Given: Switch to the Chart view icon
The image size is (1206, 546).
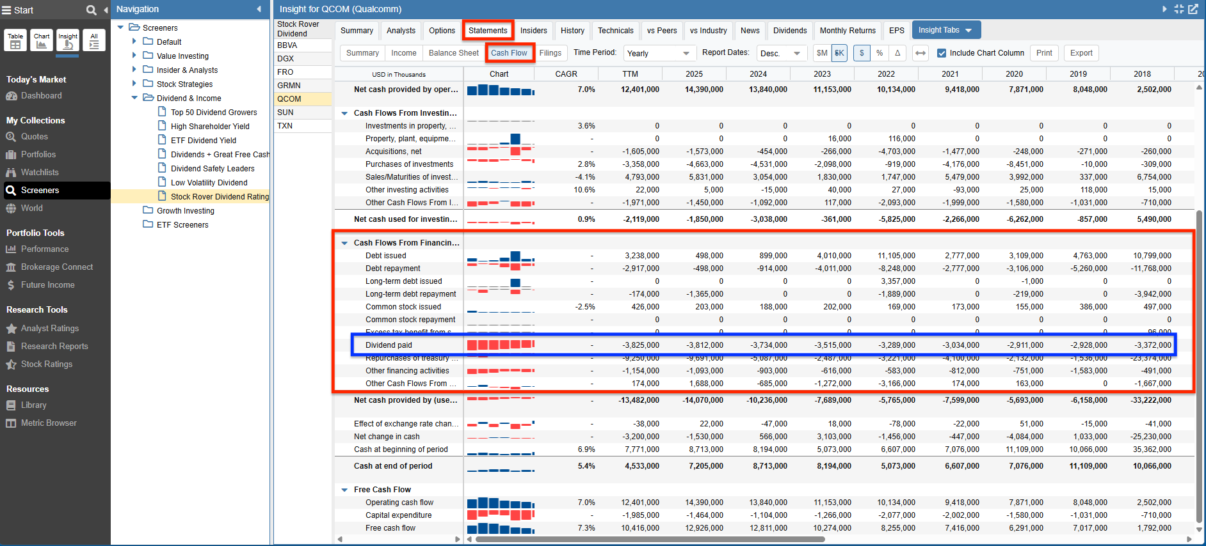Looking at the screenshot, I should coord(42,40).
